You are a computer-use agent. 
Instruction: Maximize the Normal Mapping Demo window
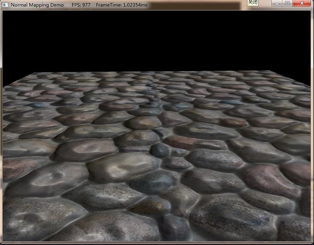pyautogui.click(x=287, y=3)
